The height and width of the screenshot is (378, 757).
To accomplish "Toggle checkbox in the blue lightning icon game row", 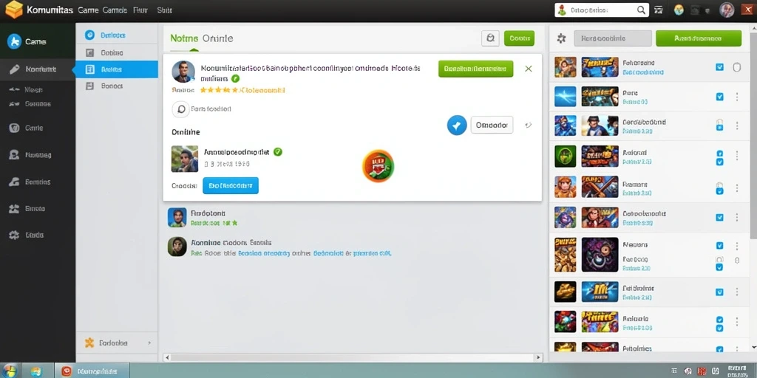I will pos(719,97).
